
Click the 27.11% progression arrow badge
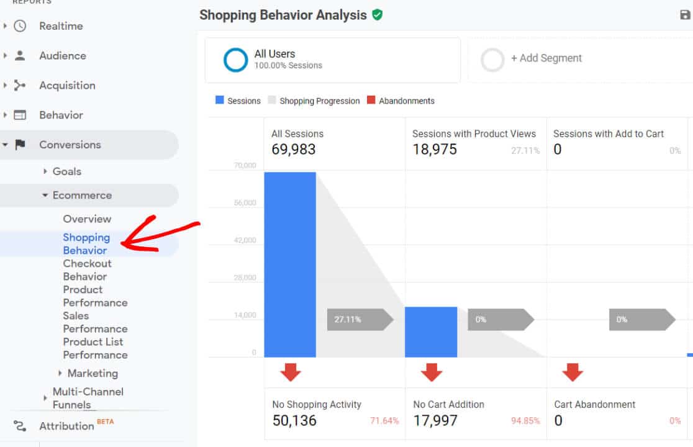[x=360, y=319]
